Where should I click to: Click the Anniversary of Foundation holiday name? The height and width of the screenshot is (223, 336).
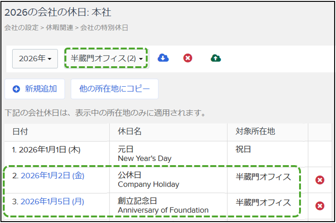(163, 210)
